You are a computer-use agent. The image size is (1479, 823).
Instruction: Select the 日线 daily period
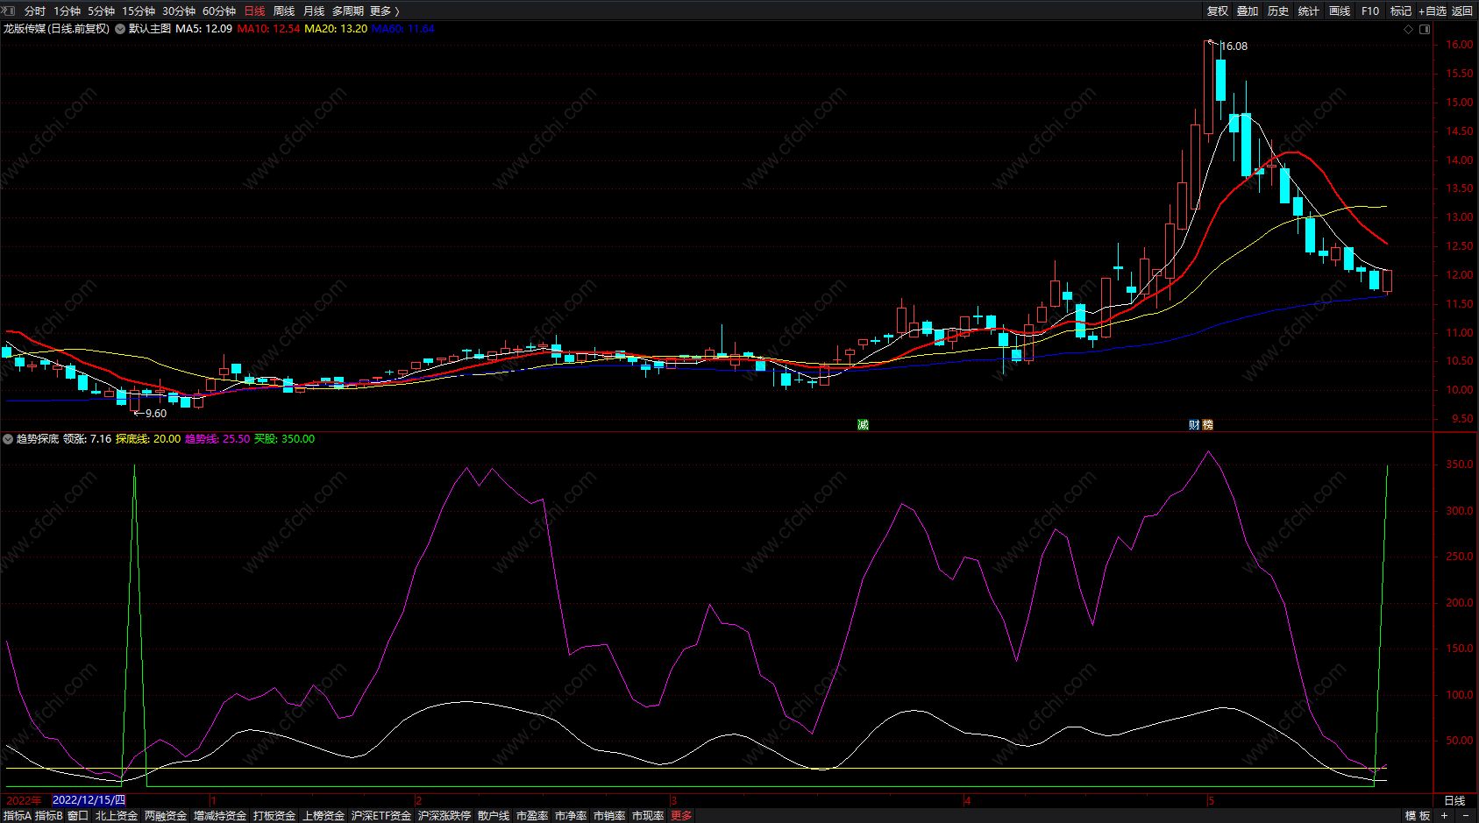(x=254, y=11)
